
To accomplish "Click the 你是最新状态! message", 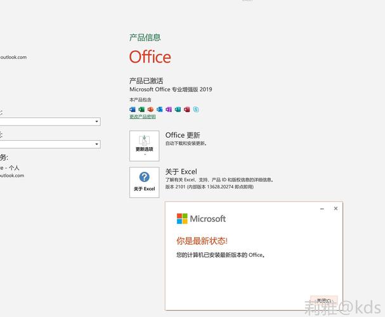I will pyautogui.click(x=202, y=241).
